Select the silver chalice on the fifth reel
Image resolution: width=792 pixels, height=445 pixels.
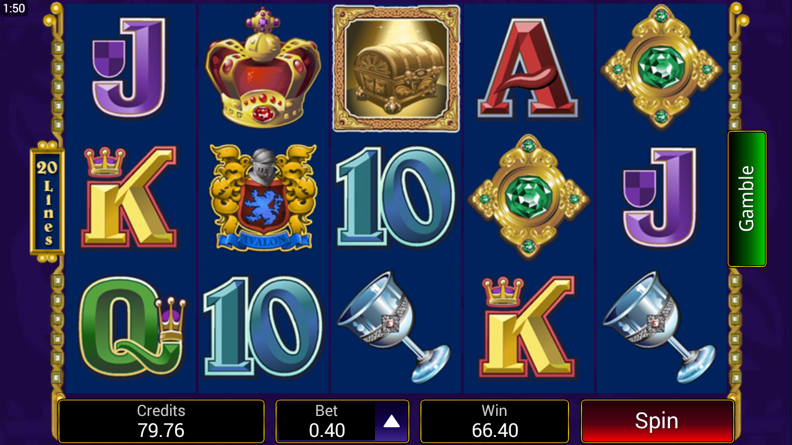pyautogui.click(x=660, y=327)
